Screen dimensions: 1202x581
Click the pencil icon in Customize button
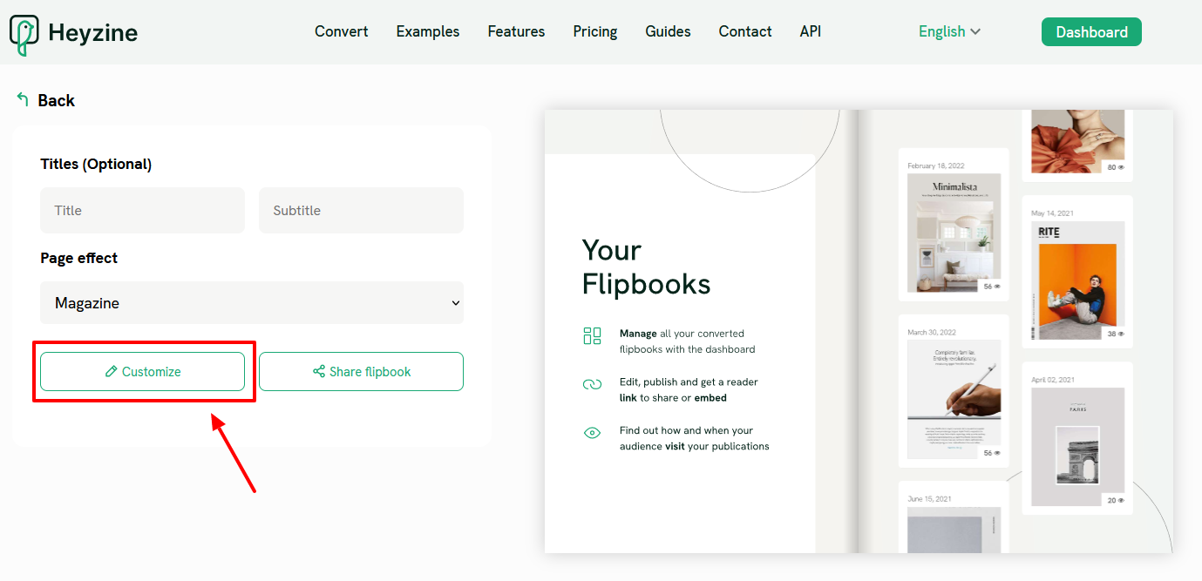pyautogui.click(x=111, y=372)
